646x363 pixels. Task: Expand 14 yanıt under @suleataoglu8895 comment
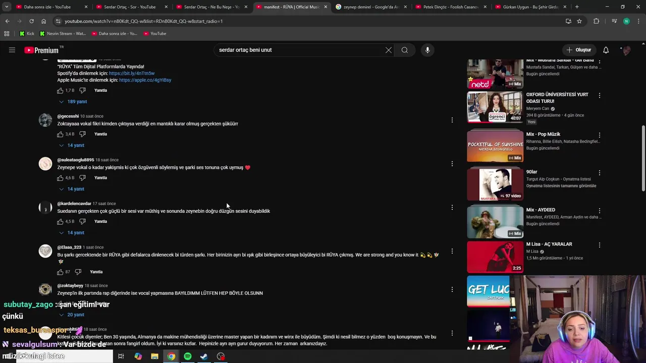[72, 189]
